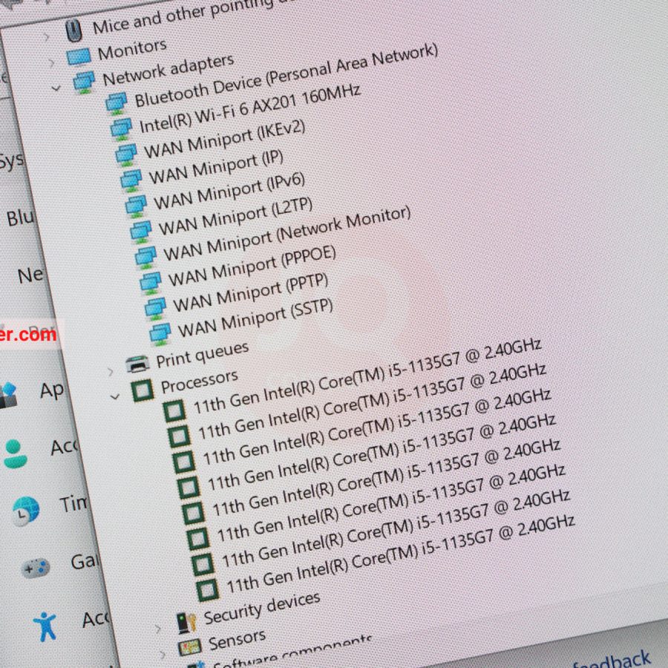This screenshot has height=668, width=668.
Task: Expand the Print queues node
Action: 110,372
